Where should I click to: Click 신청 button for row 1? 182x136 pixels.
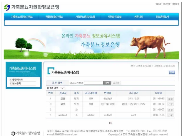171,115
